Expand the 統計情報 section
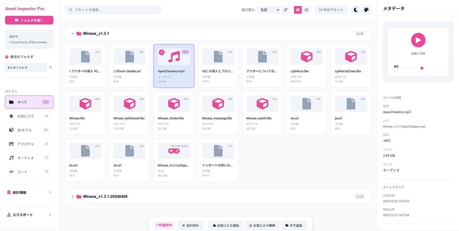Image resolution: width=459 pixels, height=231 pixels. [29, 192]
